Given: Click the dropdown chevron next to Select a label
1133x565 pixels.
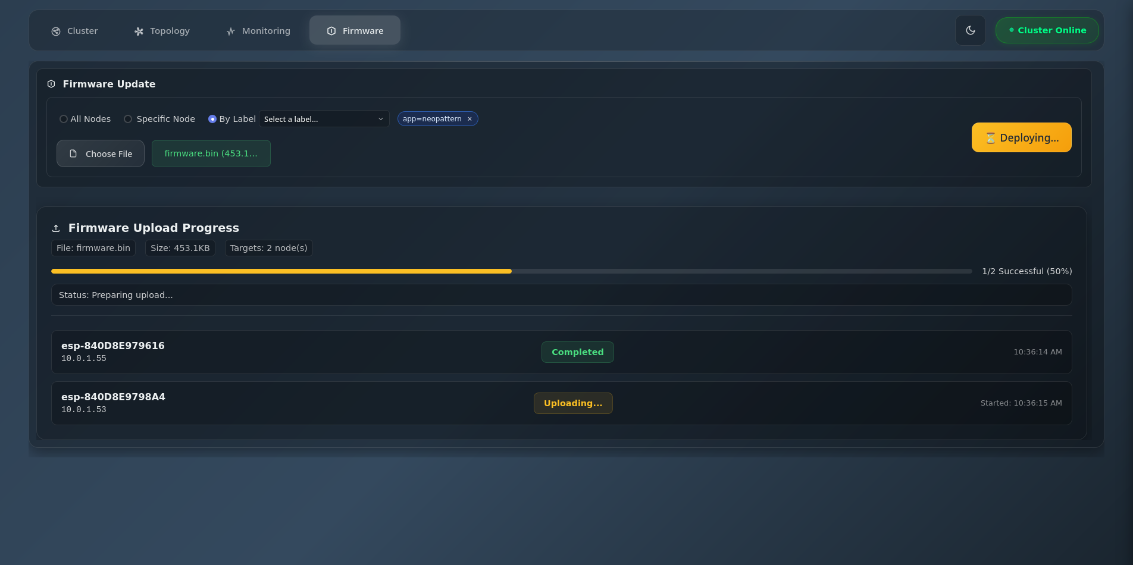Looking at the screenshot, I should 381,119.
